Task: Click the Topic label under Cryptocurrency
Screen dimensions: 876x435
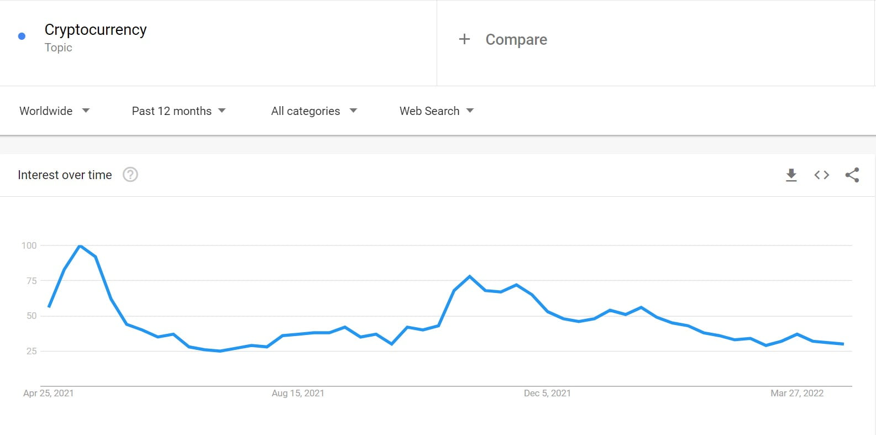Action: [x=58, y=48]
